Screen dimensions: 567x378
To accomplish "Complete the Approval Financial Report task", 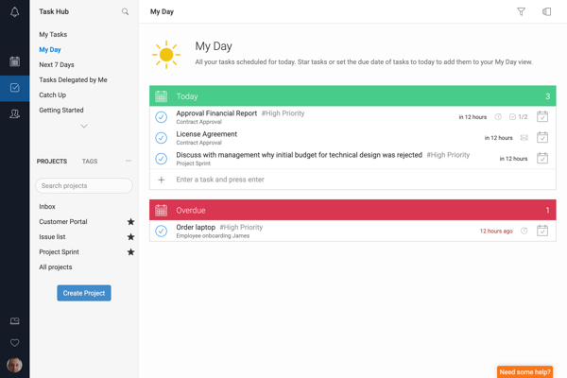I will [x=162, y=117].
